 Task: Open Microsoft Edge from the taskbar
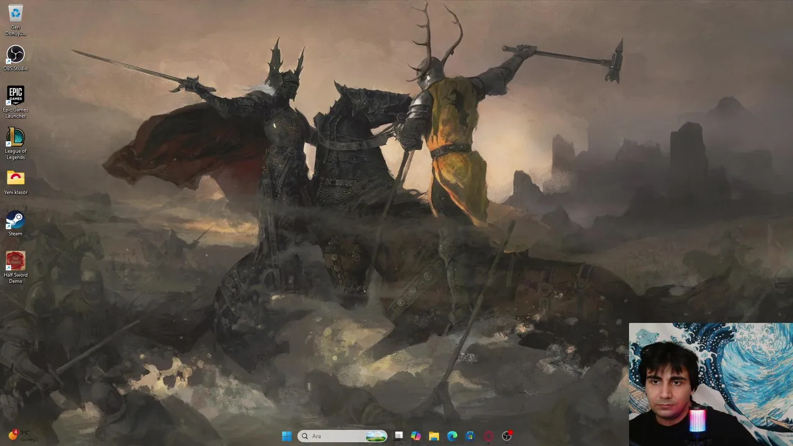452,436
